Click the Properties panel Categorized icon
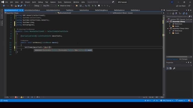The width and height of the screenshot is (193, 108). pos(168,68)
